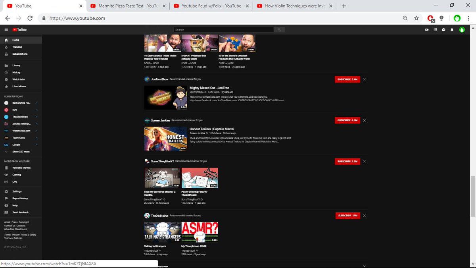The width and height of the screenshot is (476, 268).
Task: Open YouTube Movies
Action: click(21, 168)
